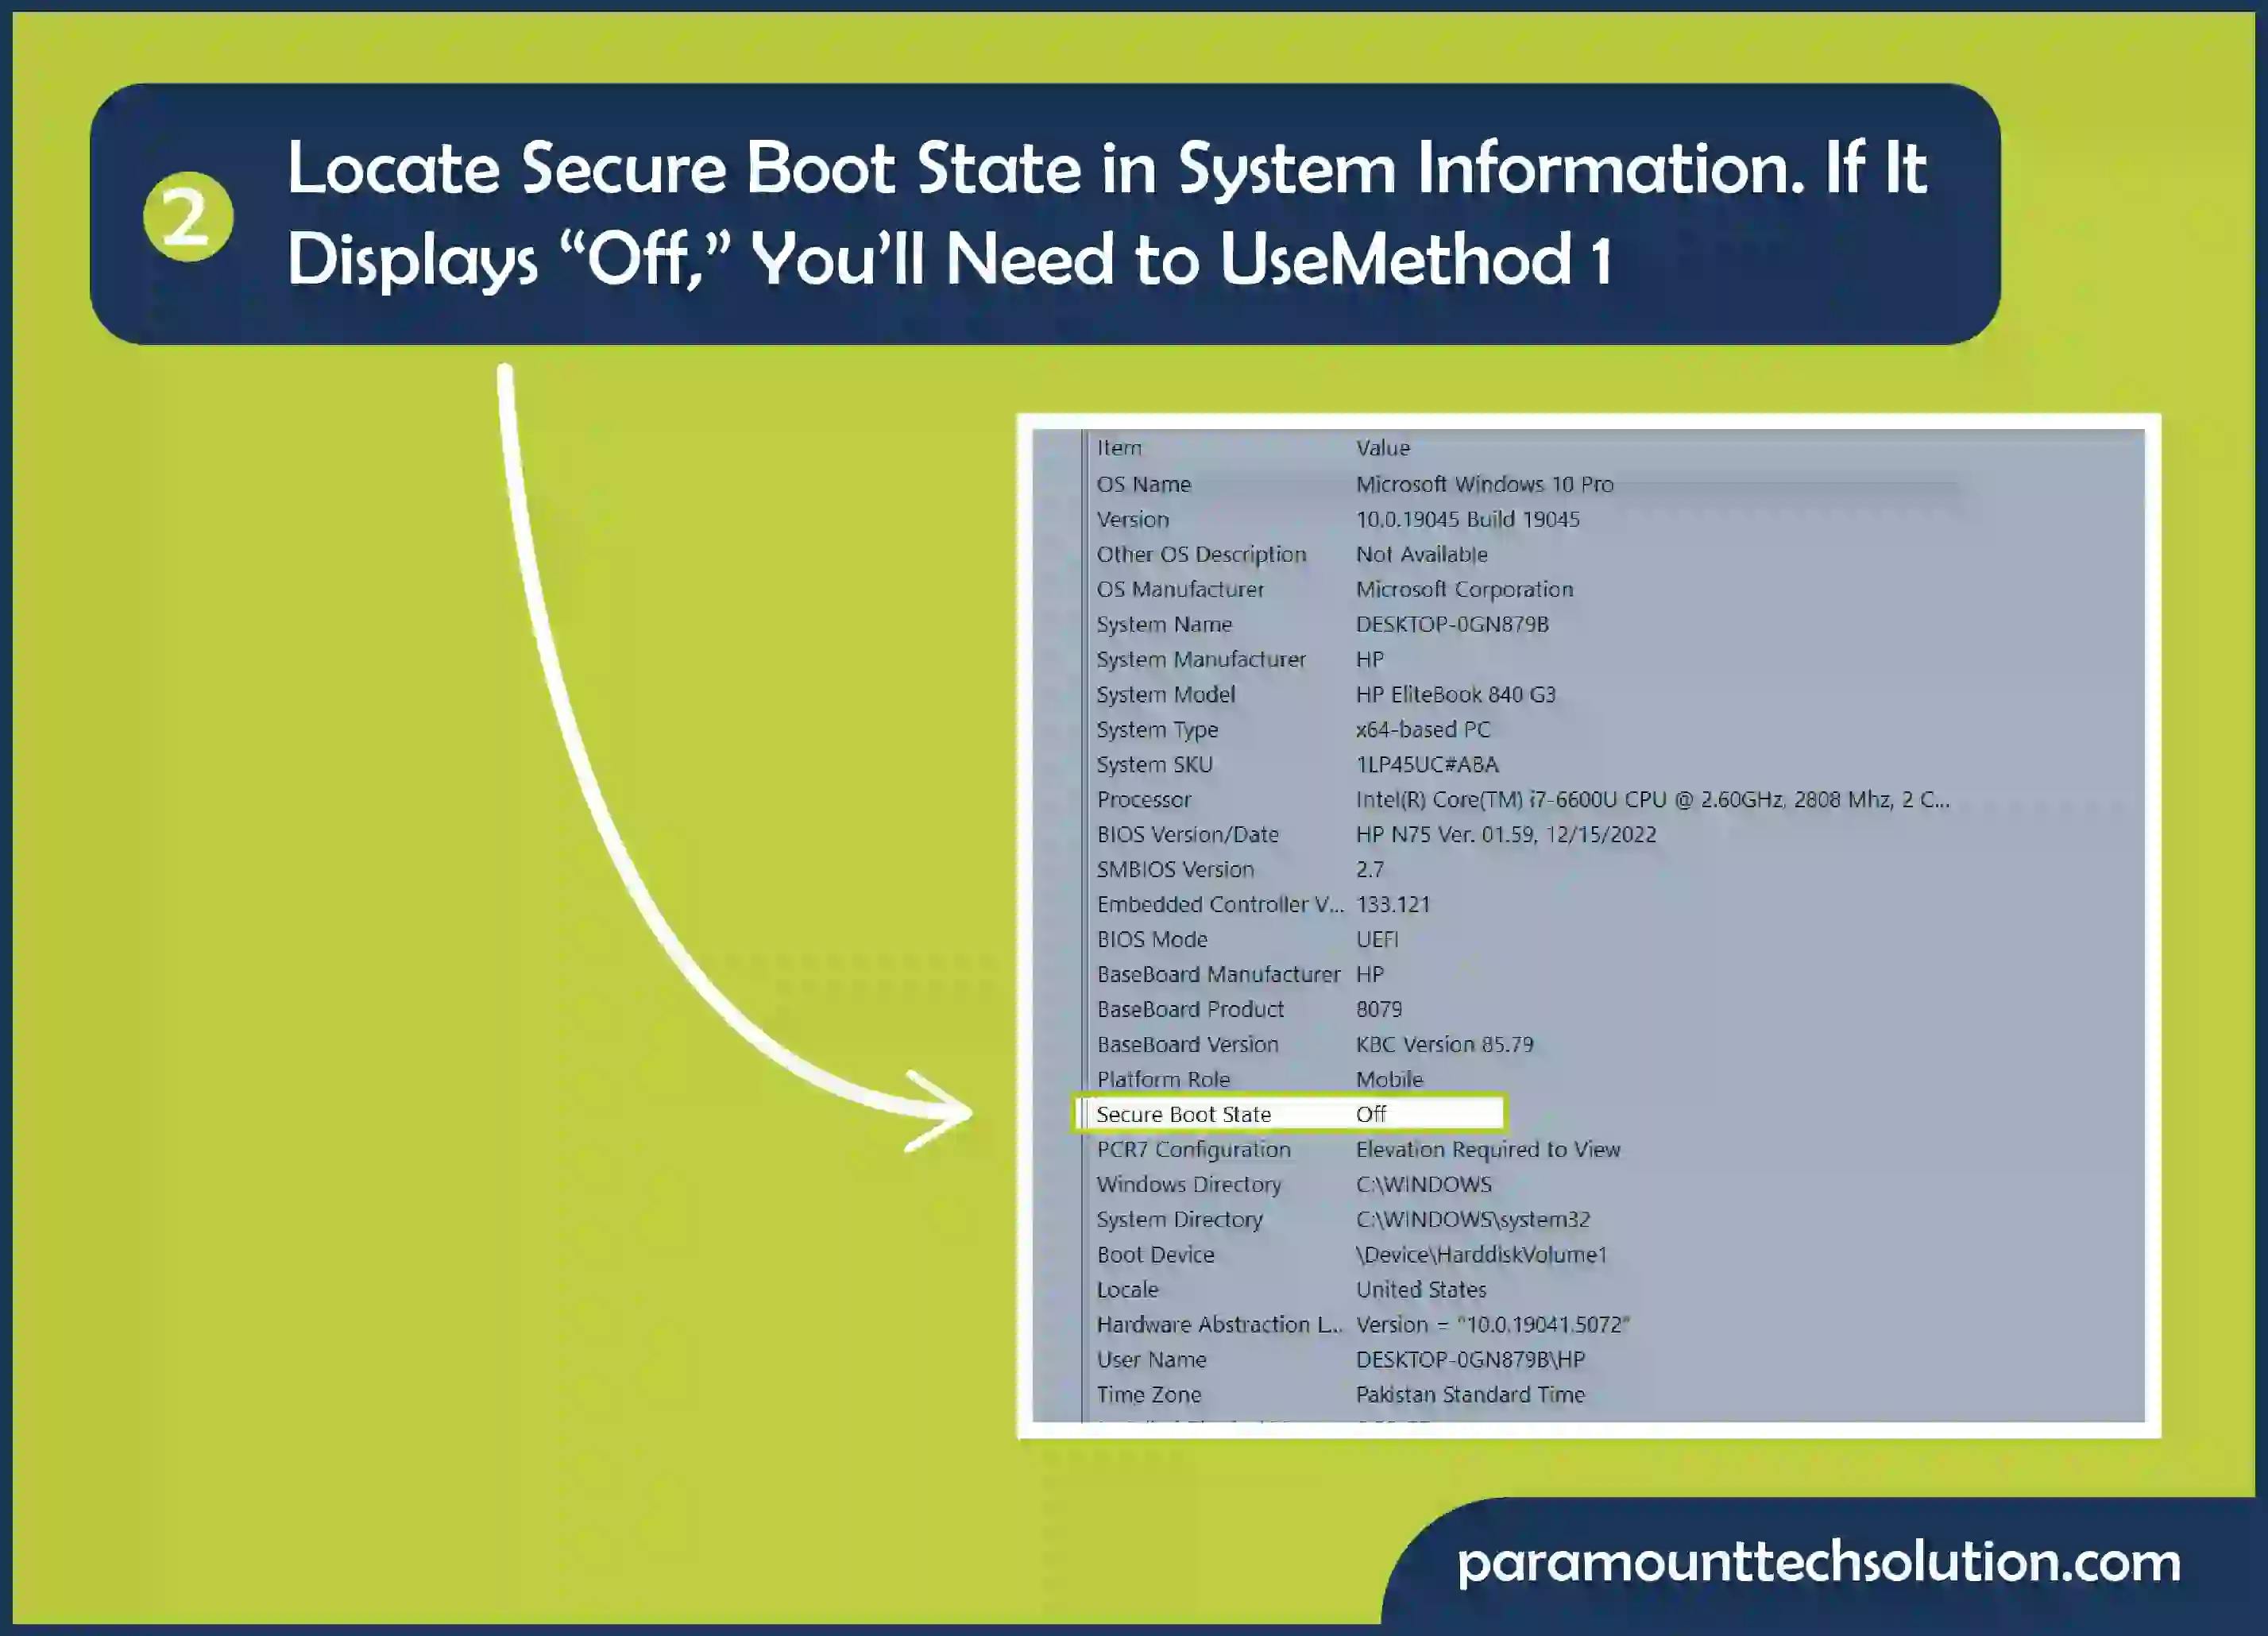
Task: Select the Version row label
Action: [x=1132, y=519]
